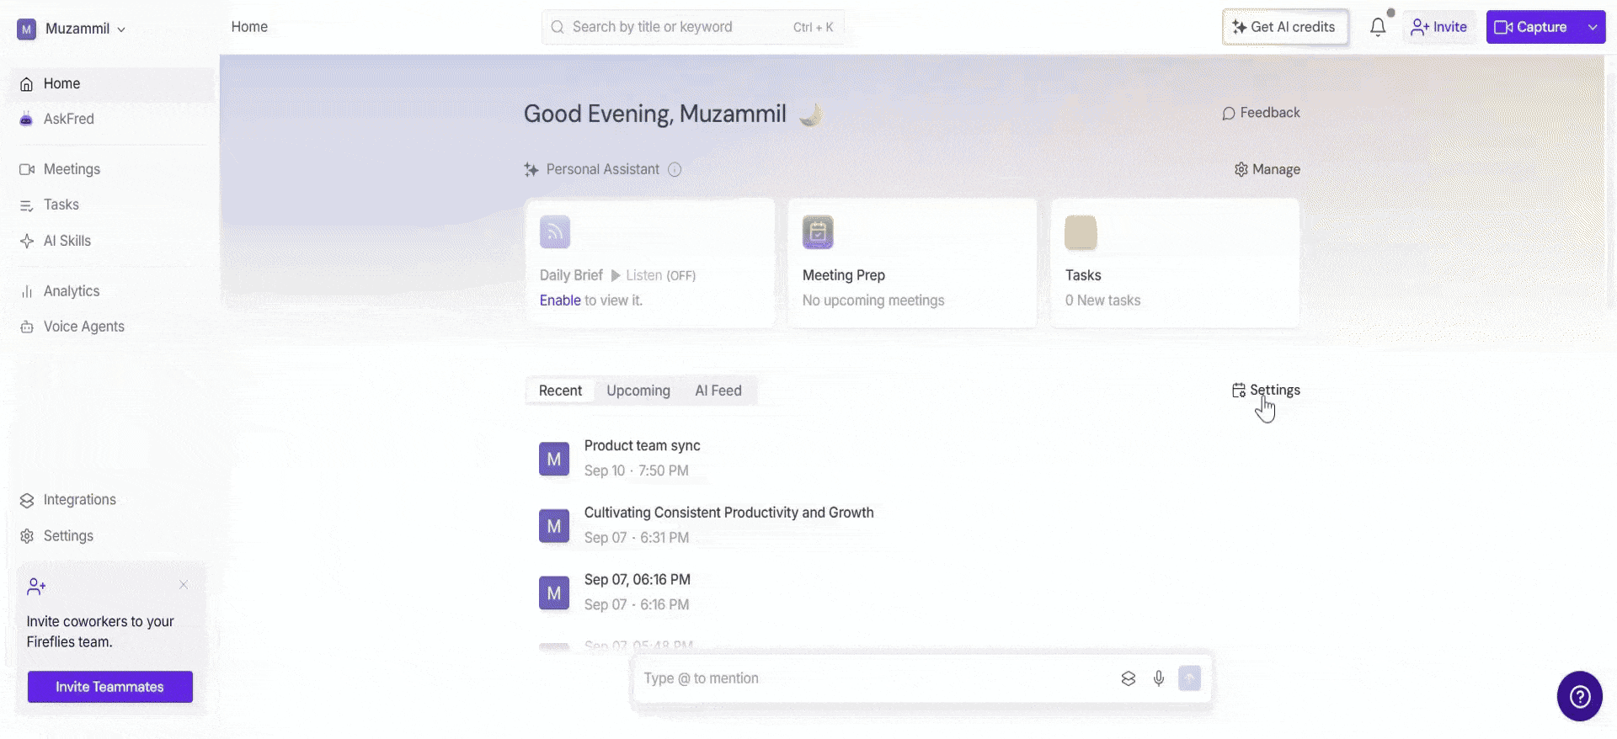Switch to the AI Feed tab
The image size is (1617, 739).
[718, 391]
